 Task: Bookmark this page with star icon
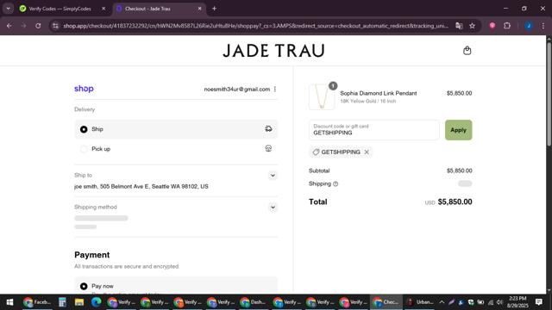click(x=472, y=26)
